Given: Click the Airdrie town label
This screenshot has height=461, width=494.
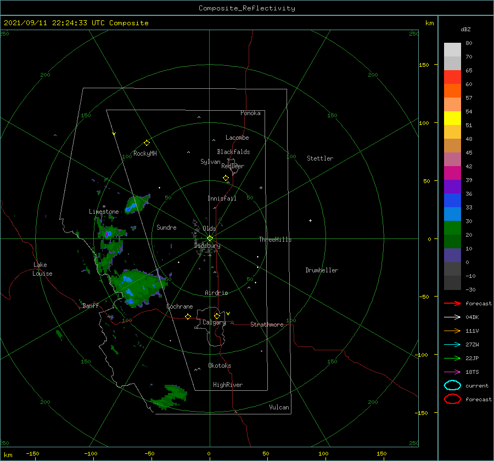Looking at the screenshot, I should coord(216,293).
